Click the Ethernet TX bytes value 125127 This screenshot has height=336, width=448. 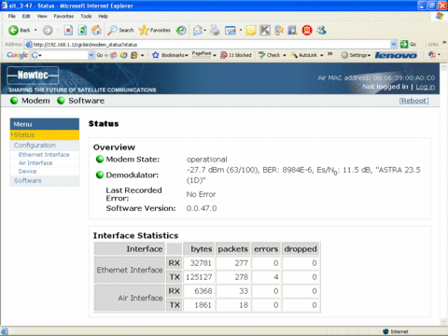pyautogui.click(x=199, y=277)
